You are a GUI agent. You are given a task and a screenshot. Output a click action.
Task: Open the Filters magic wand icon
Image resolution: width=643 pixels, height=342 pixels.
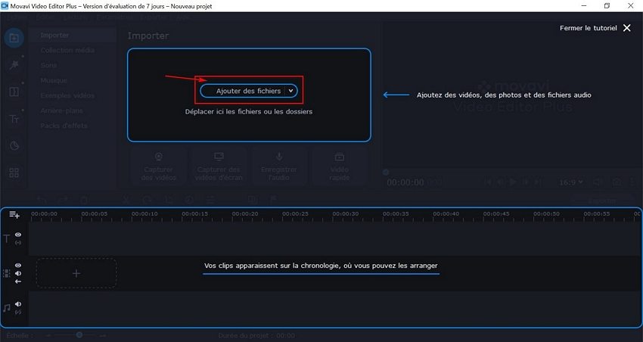[x=14, y=65]
